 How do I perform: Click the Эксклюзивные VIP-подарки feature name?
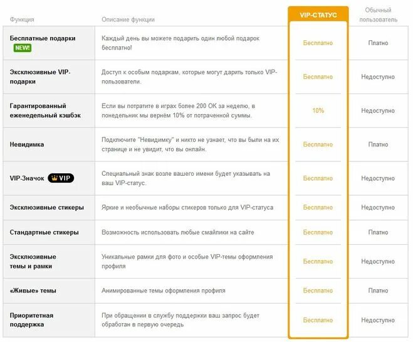pos(40,77)
